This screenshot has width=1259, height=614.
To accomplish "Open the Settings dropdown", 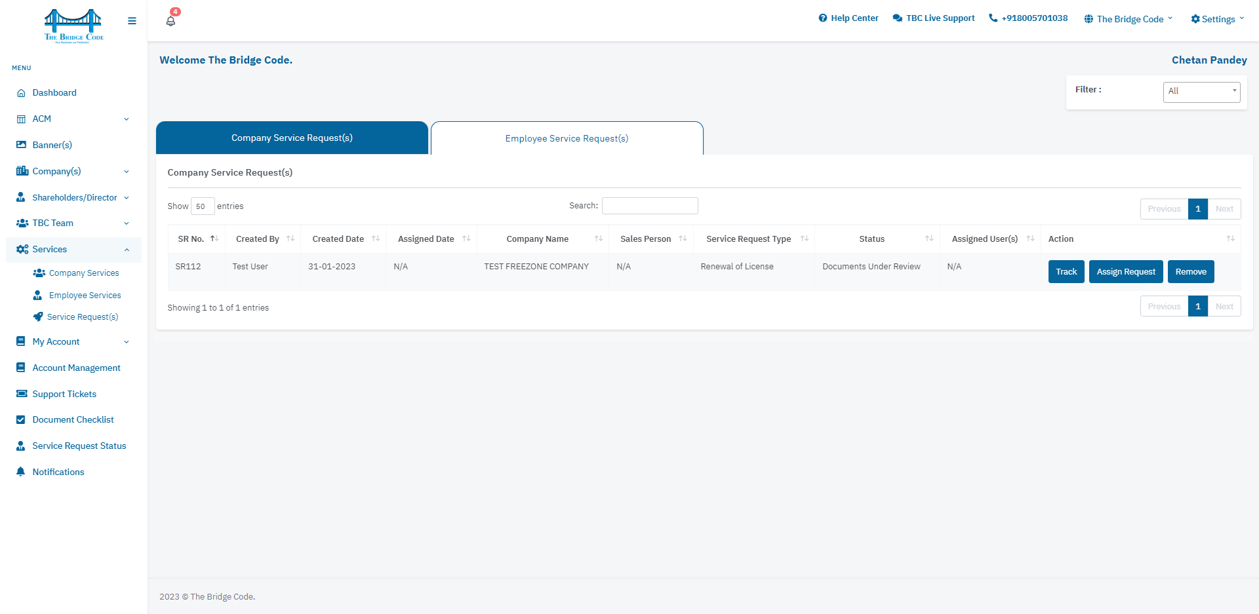I will [x=1217, y=19].
